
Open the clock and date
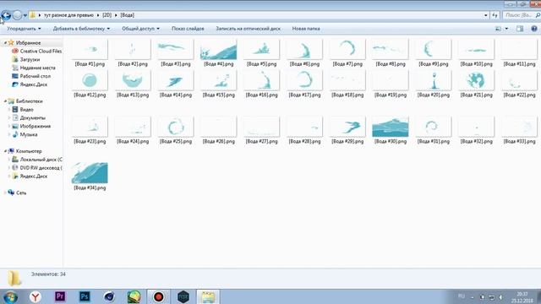522,297
